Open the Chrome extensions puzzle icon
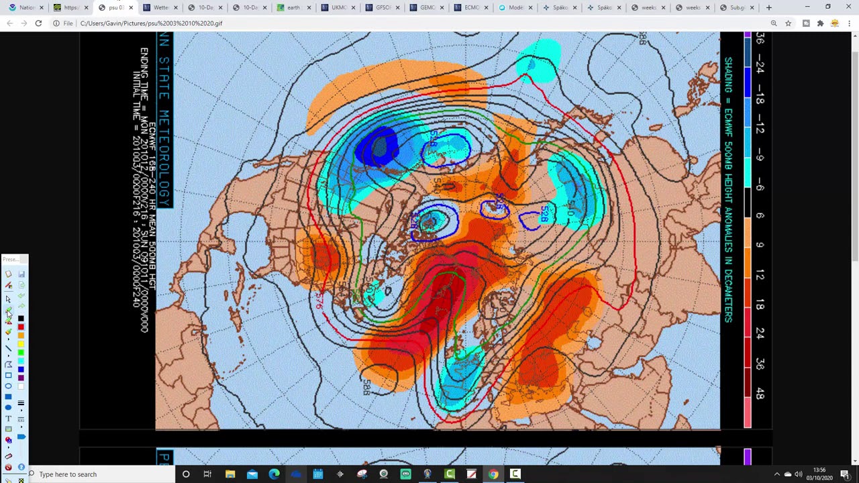This screenshot has height=483, width=859. click(820, 23)
